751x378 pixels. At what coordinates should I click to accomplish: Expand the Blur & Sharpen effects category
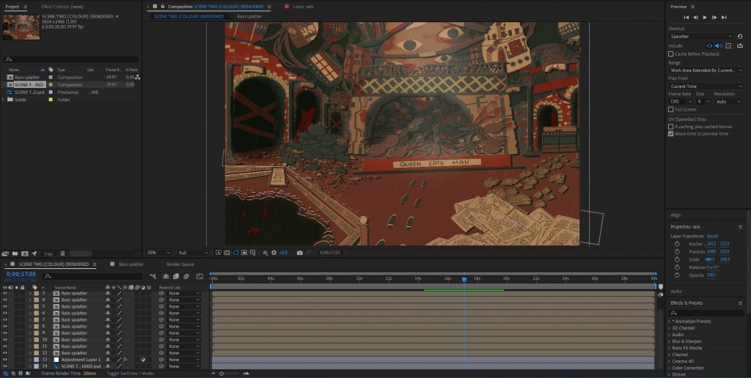point(670,341)
